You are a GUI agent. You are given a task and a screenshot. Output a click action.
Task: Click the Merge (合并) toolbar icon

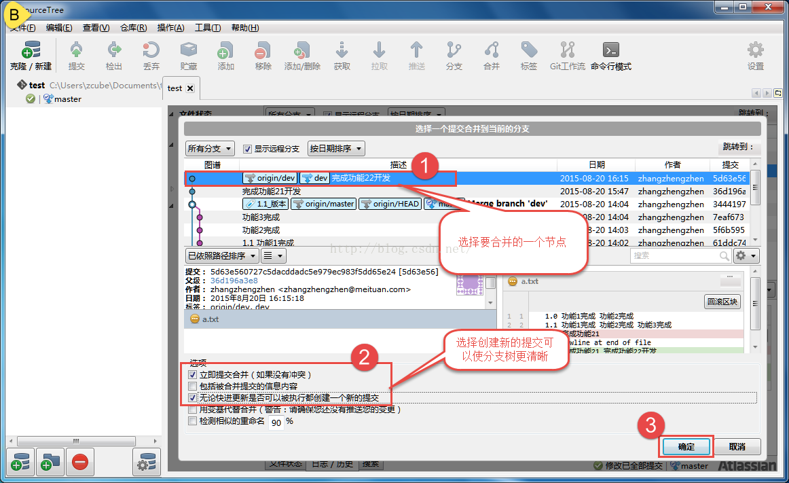click(492, 56)
